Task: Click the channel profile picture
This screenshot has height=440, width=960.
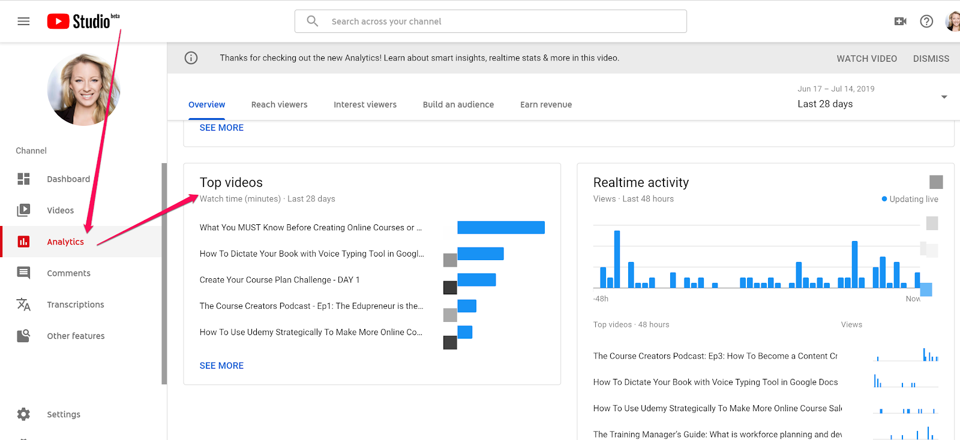Action: pos(83,89)
